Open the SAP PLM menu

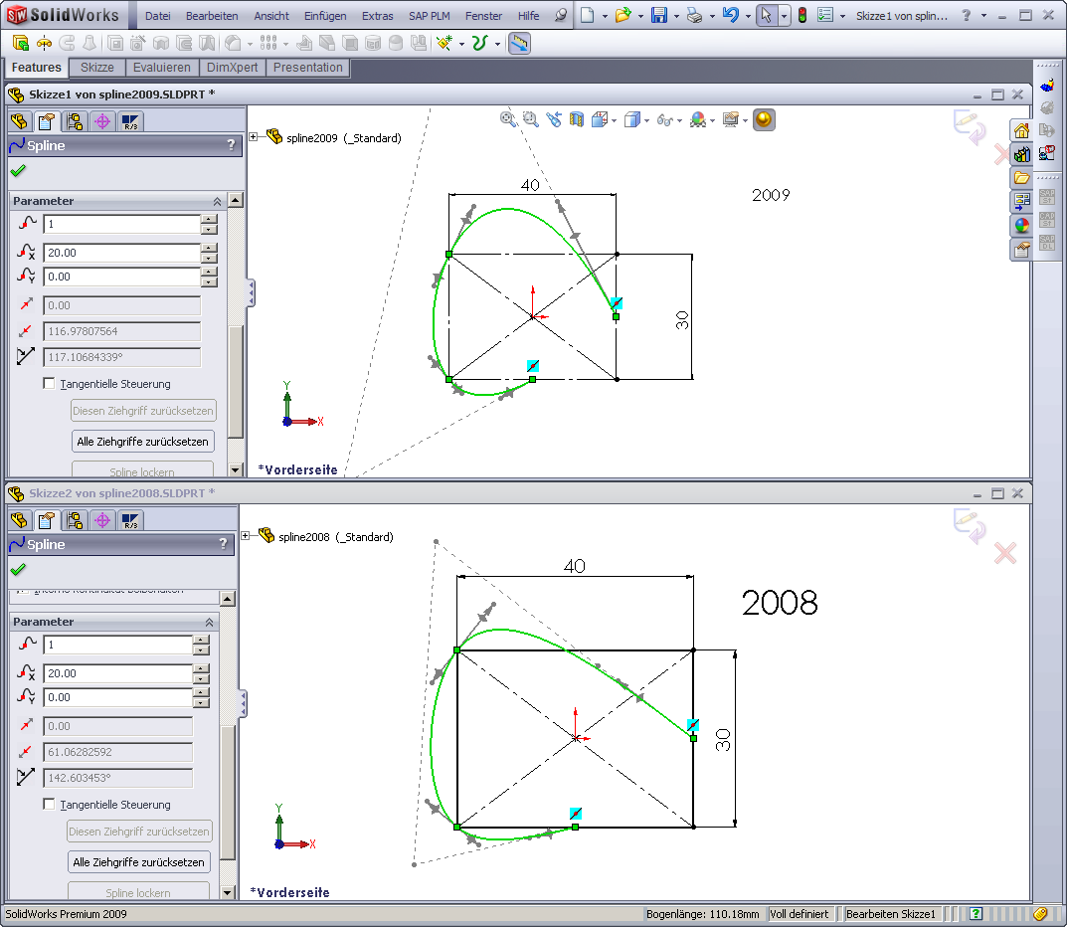tap(430, 16)
